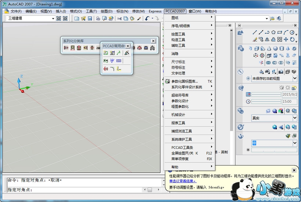Close the 系列化分类库 floating toolbar

(x=153, y=41)
